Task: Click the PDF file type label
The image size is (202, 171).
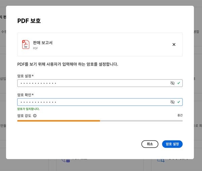Action: point(35,48)
